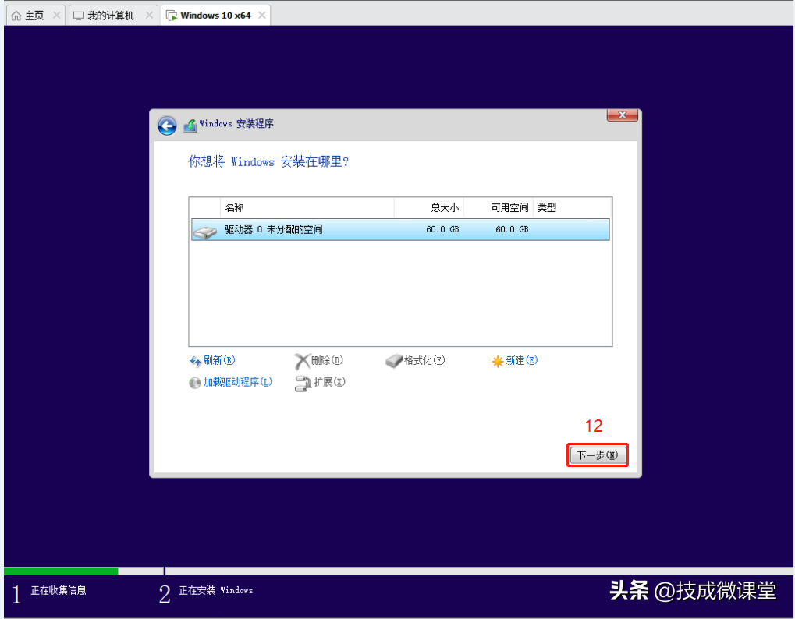Switch to the 主页 tab
795x619 pixels.
click(x=35, y=16)
